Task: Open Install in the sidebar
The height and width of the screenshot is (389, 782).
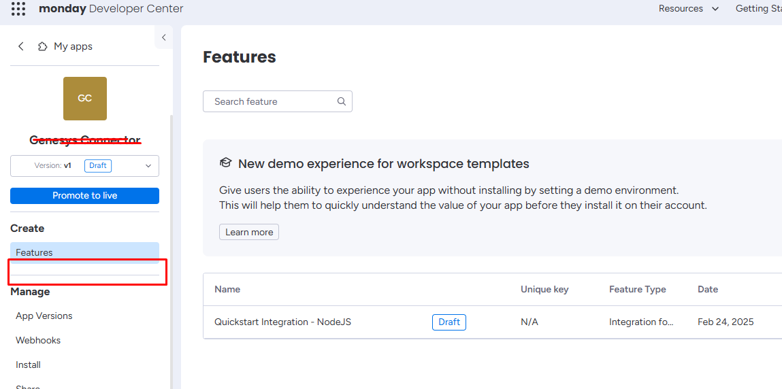Action: 29,365
